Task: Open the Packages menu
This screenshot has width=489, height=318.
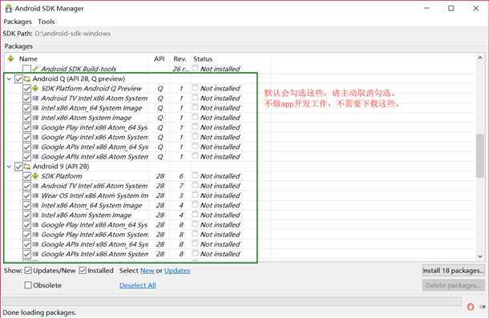Action: pyautogui.click(x=18, y=22)
